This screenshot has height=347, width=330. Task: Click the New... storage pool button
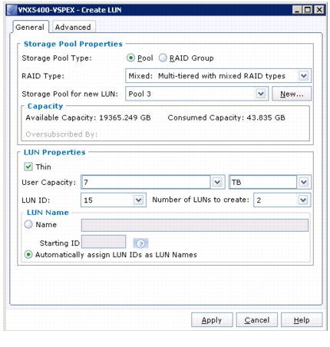pos(292,94)
